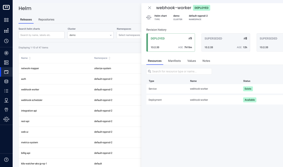The image size is (283, 167).
Task: Open the dotted grid apps sidebar icon
Action: [6, 30]
